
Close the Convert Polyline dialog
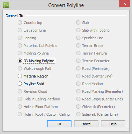pos(124,4)
